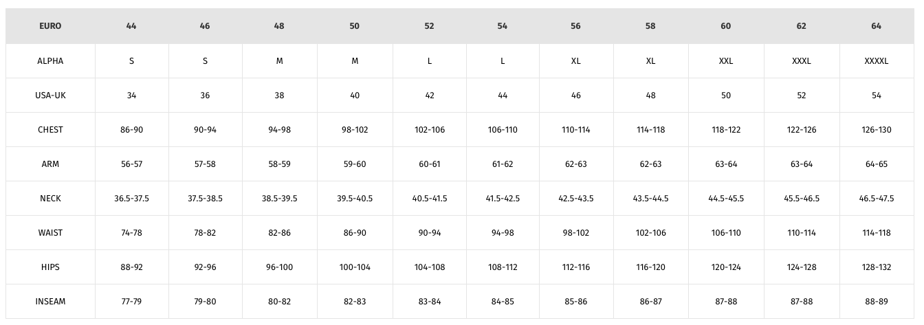Select arm measurement 56-57 cell
This screenshot has width=924, height=325.
(x=131, y=164)
